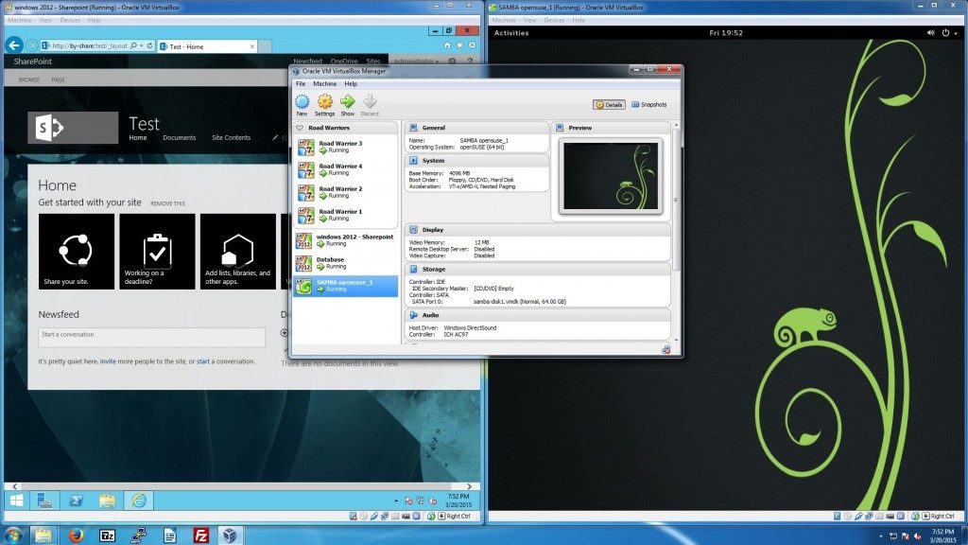968x545 pixels.
Task: Click the IE address bar URL field
Action: tap(90, 45)
